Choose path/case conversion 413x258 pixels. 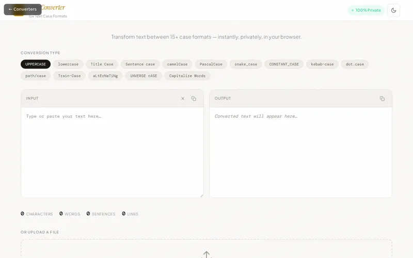36,76
